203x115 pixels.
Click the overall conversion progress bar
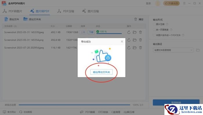coord(74,105)
